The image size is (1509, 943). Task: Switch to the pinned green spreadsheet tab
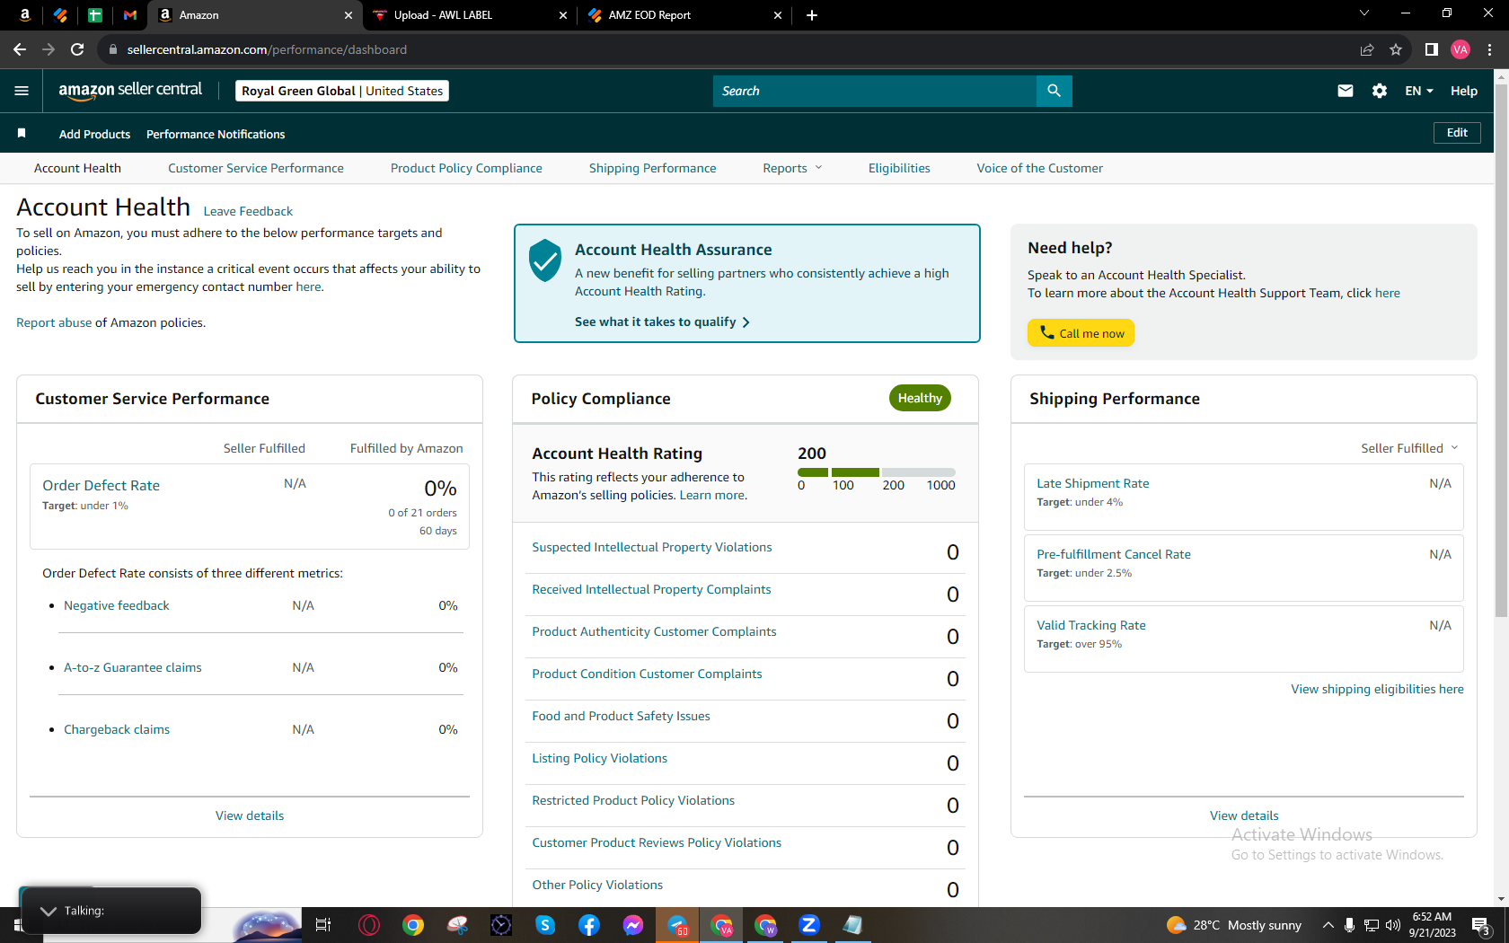(95, 15)
